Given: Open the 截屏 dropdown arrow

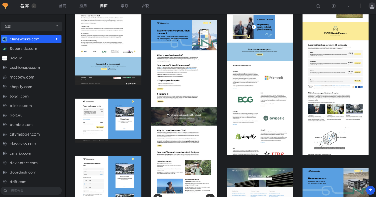Looking at the screenshot, I should (x=34, y=6).
